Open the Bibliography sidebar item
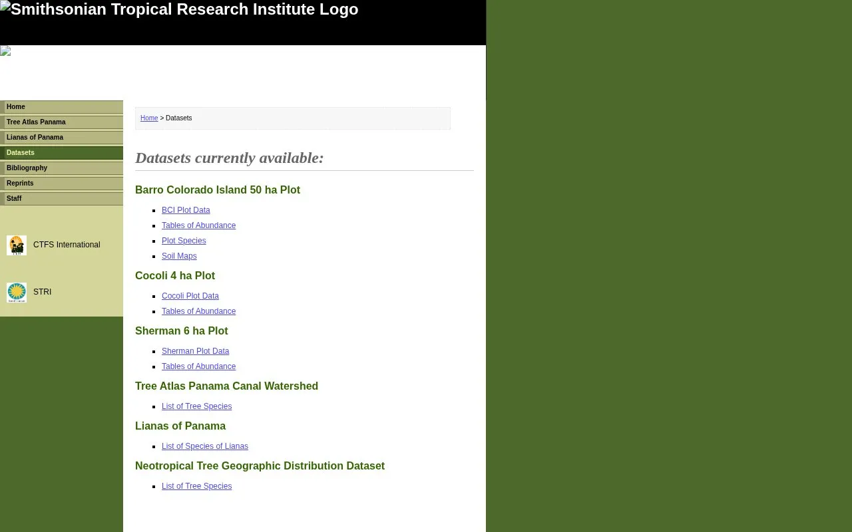Screen dimensions: 852x532 coord(62,168)
